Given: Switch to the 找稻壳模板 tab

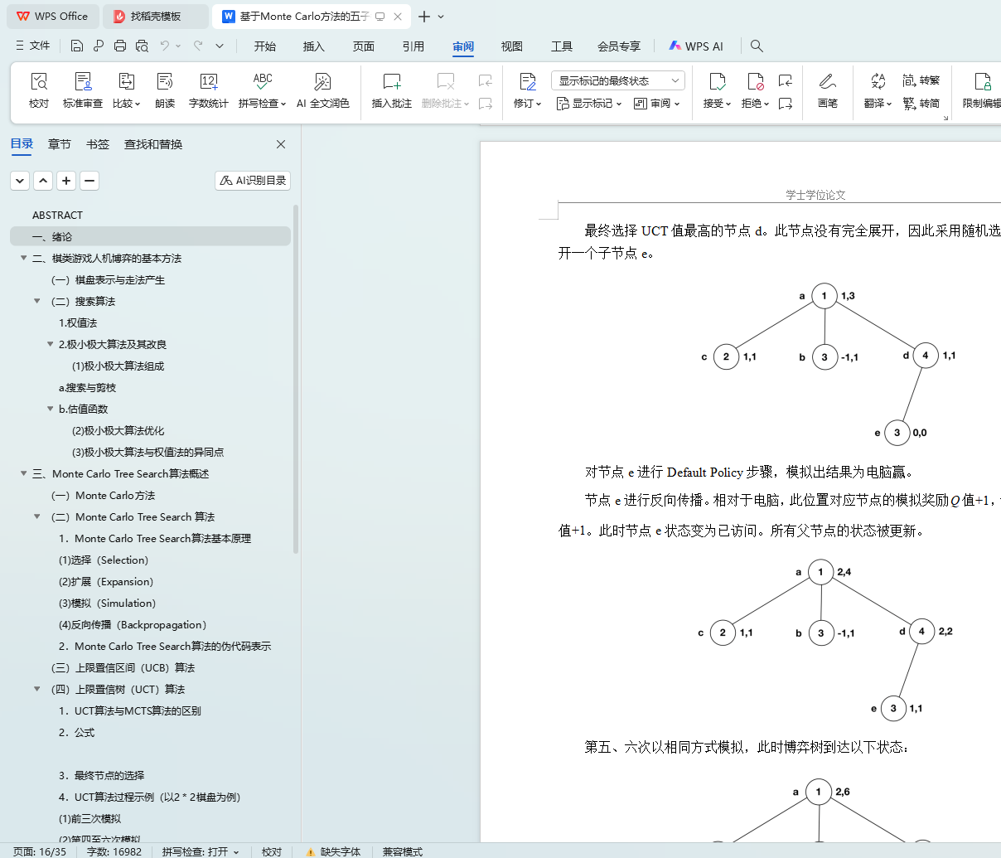Looking at the screenshot, I should click(156, 16).
